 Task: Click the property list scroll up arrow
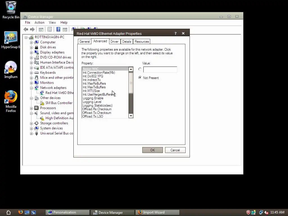click(131, 69)
